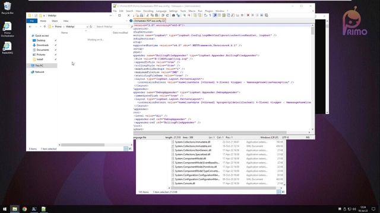Open Notepad++ View menu
380x213 pixels.
point(138,11)
